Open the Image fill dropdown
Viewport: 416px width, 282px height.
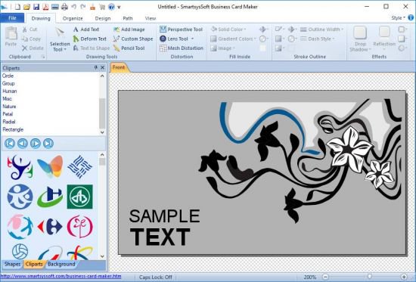tap(223, 48)
